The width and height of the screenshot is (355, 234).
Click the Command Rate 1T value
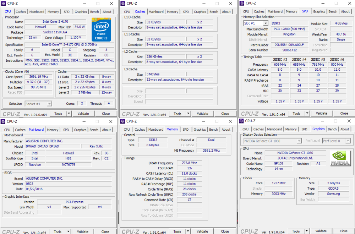click(189, 200)
